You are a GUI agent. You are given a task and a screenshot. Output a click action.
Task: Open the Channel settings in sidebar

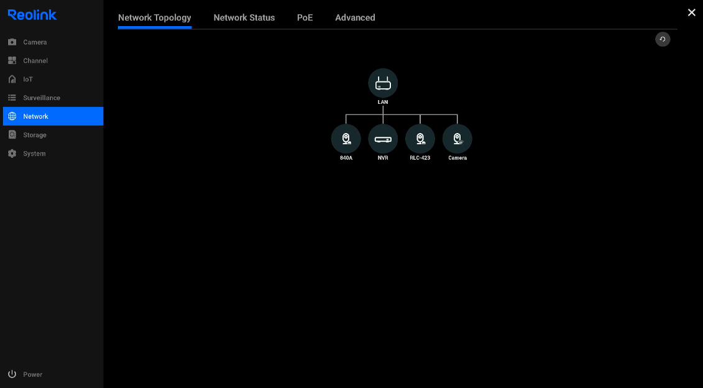[53, 60]
